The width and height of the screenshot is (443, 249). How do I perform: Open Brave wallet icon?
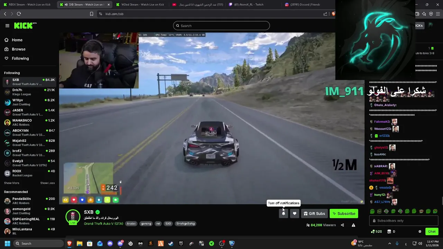click(417, 14)
